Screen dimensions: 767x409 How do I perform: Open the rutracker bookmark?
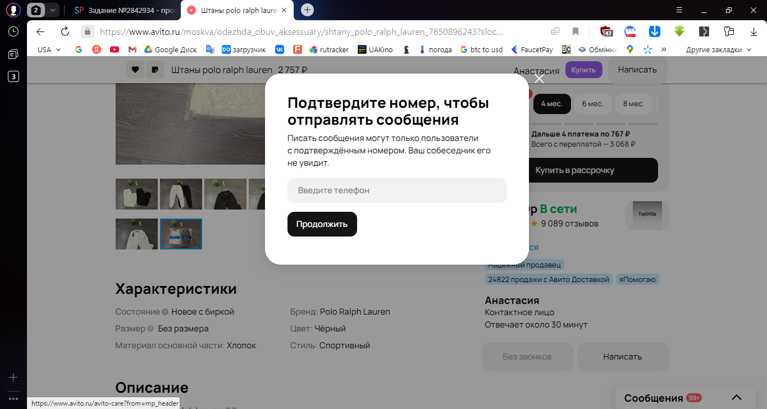coord(329,49)
